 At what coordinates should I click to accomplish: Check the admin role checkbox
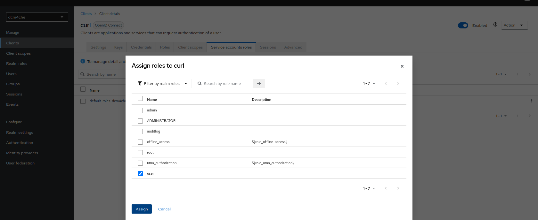(x=140, y=110)
